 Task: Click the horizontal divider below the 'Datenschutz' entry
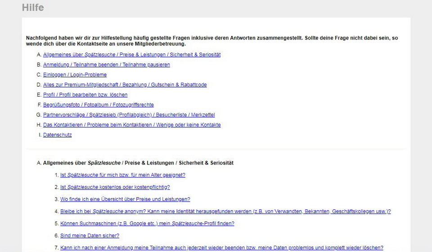(216, 149)
